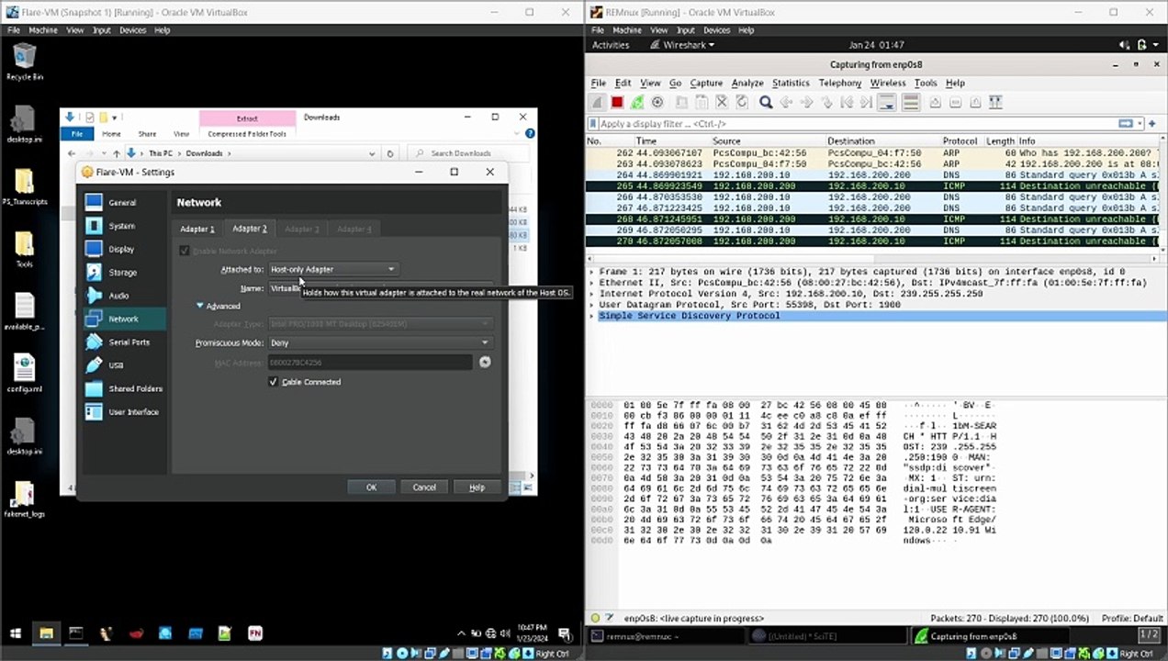Open the FN FakeNet taskbar icon
Viewport: 1168px width, 661px height.
[254, 633]
